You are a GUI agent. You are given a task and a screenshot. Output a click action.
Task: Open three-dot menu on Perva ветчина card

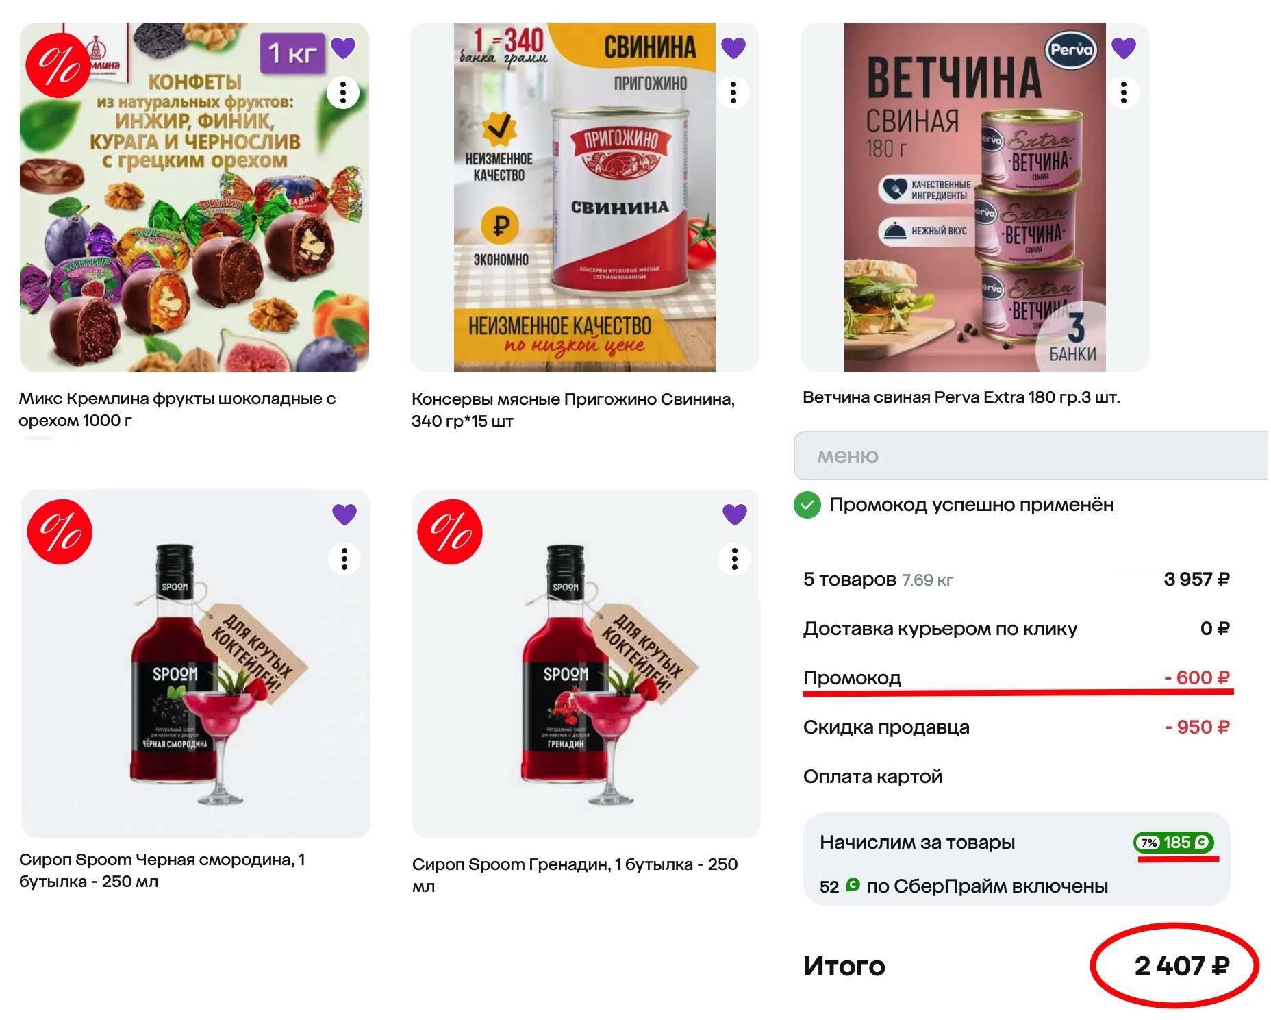[x=1124, y=92]
